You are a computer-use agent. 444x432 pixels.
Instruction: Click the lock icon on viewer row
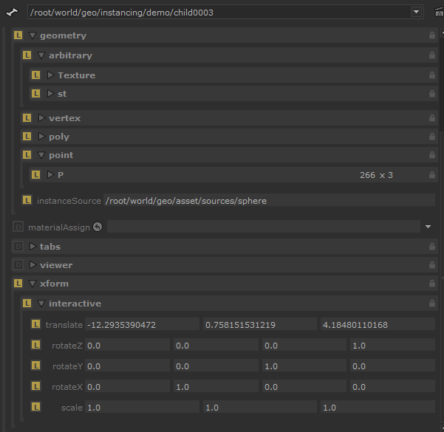tap(432, 264)
